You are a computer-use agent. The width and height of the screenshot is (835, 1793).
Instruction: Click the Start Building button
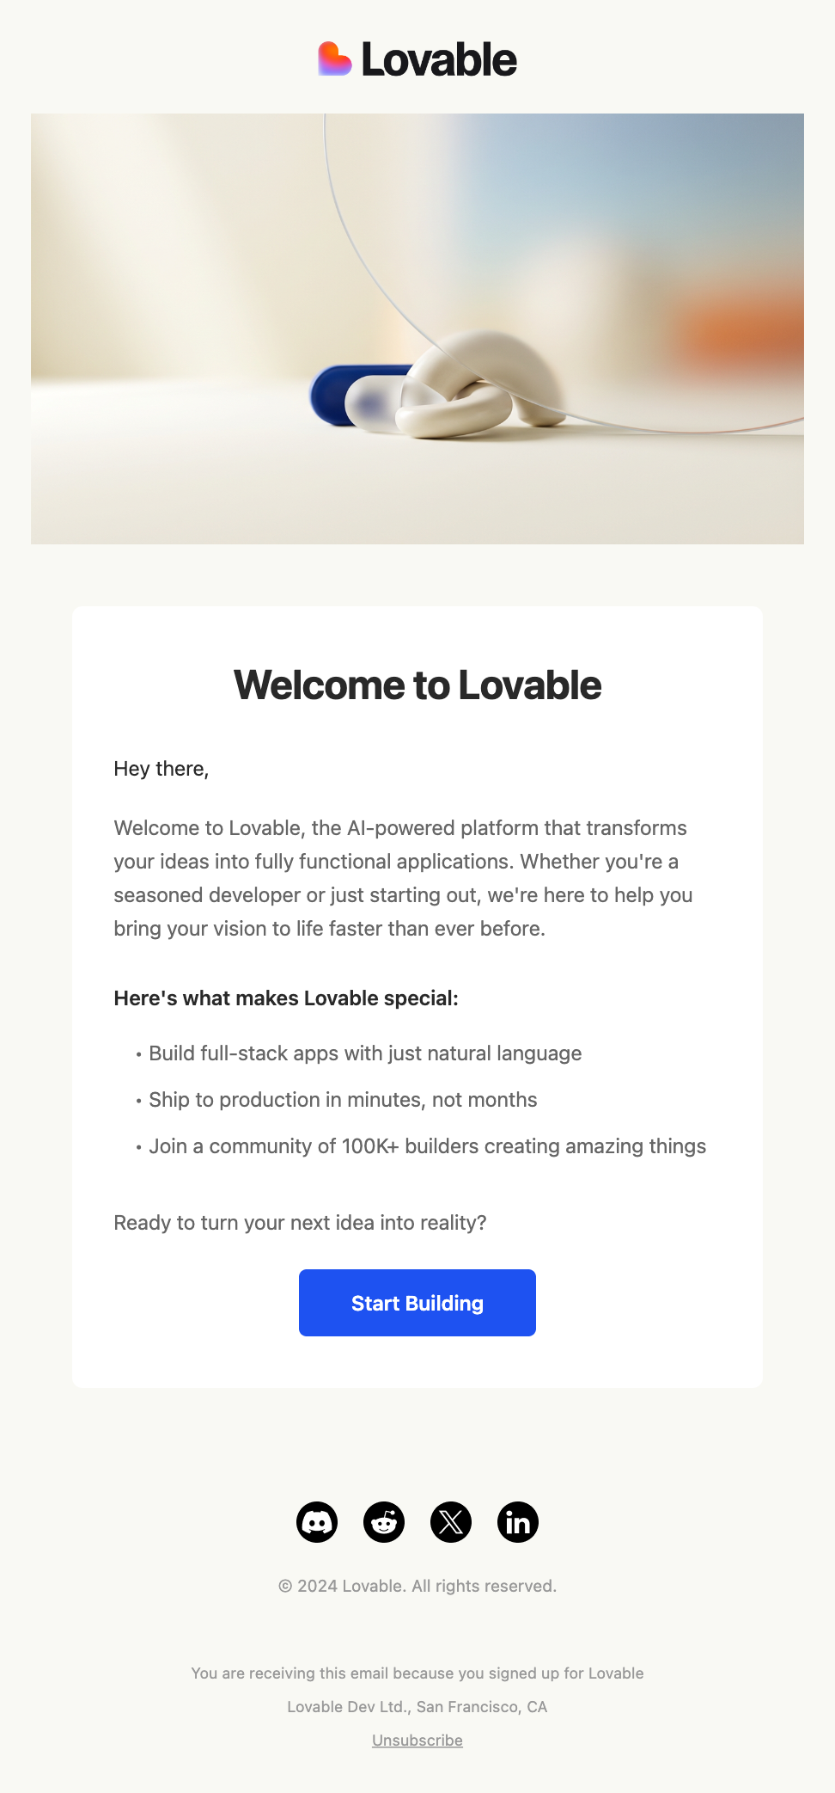tap(417, 1302)
